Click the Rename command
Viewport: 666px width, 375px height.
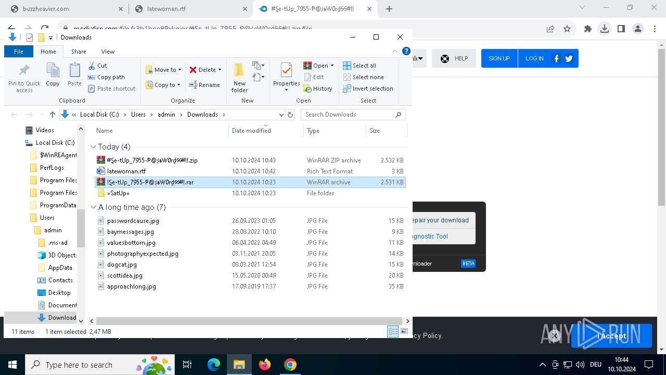pos(204,85)
